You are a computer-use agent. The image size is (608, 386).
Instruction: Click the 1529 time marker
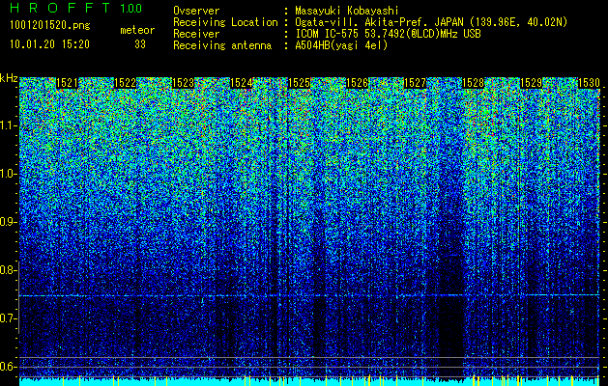pos(531,83)
